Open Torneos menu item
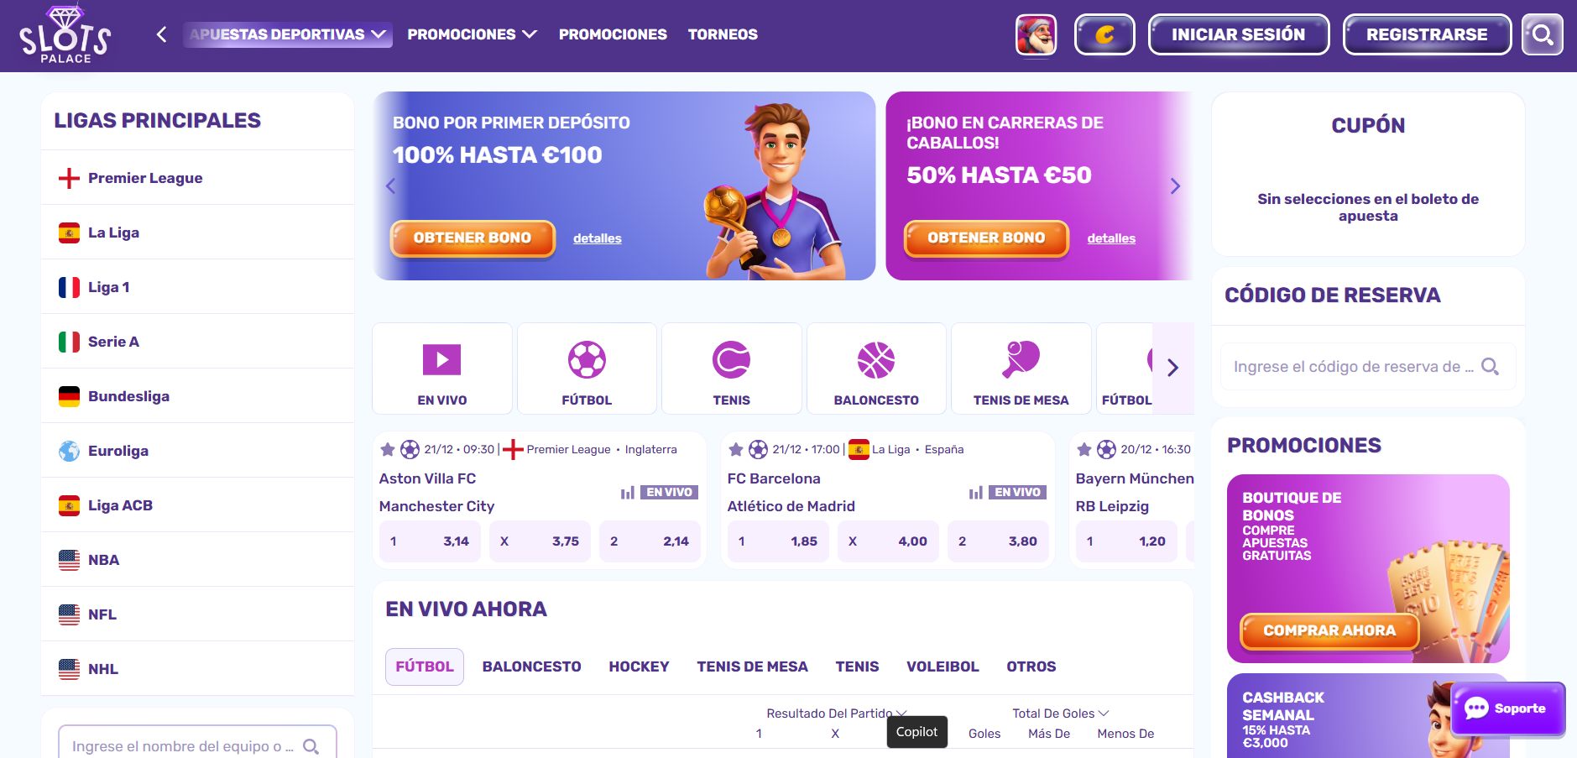 723,34
